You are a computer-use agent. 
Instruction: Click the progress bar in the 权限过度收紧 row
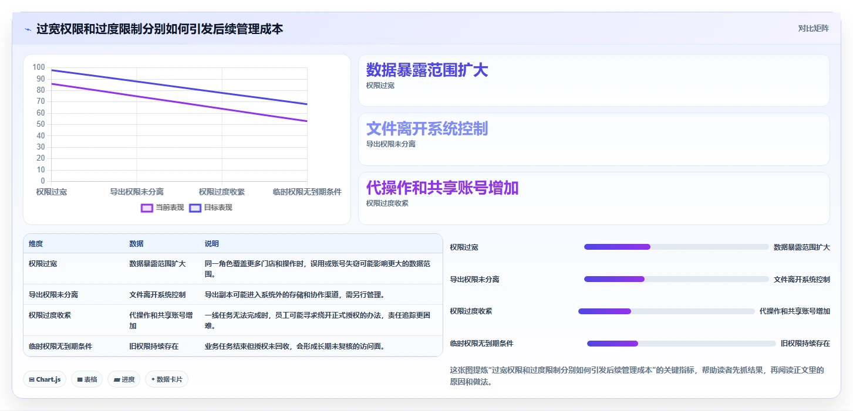pyautogui.click(x=666, y=311)
